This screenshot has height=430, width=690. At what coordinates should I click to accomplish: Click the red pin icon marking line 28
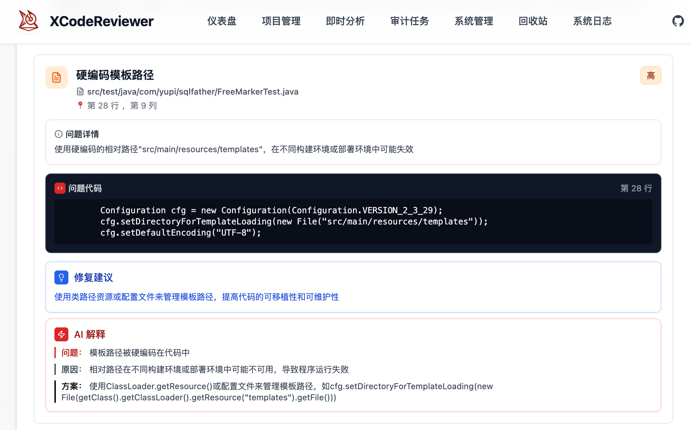(81, 105)
